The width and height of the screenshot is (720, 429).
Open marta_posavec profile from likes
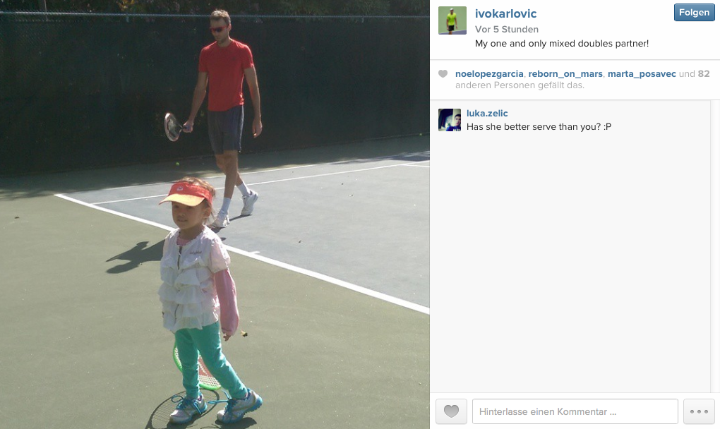[x=642, y=74]
